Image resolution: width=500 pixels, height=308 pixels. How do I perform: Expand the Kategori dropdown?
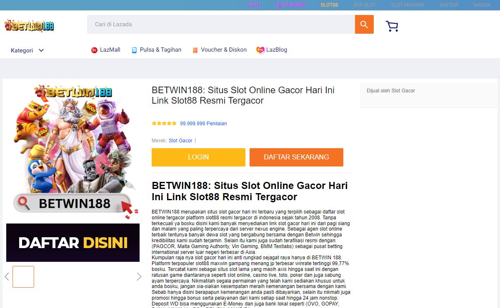click(27, 50)
